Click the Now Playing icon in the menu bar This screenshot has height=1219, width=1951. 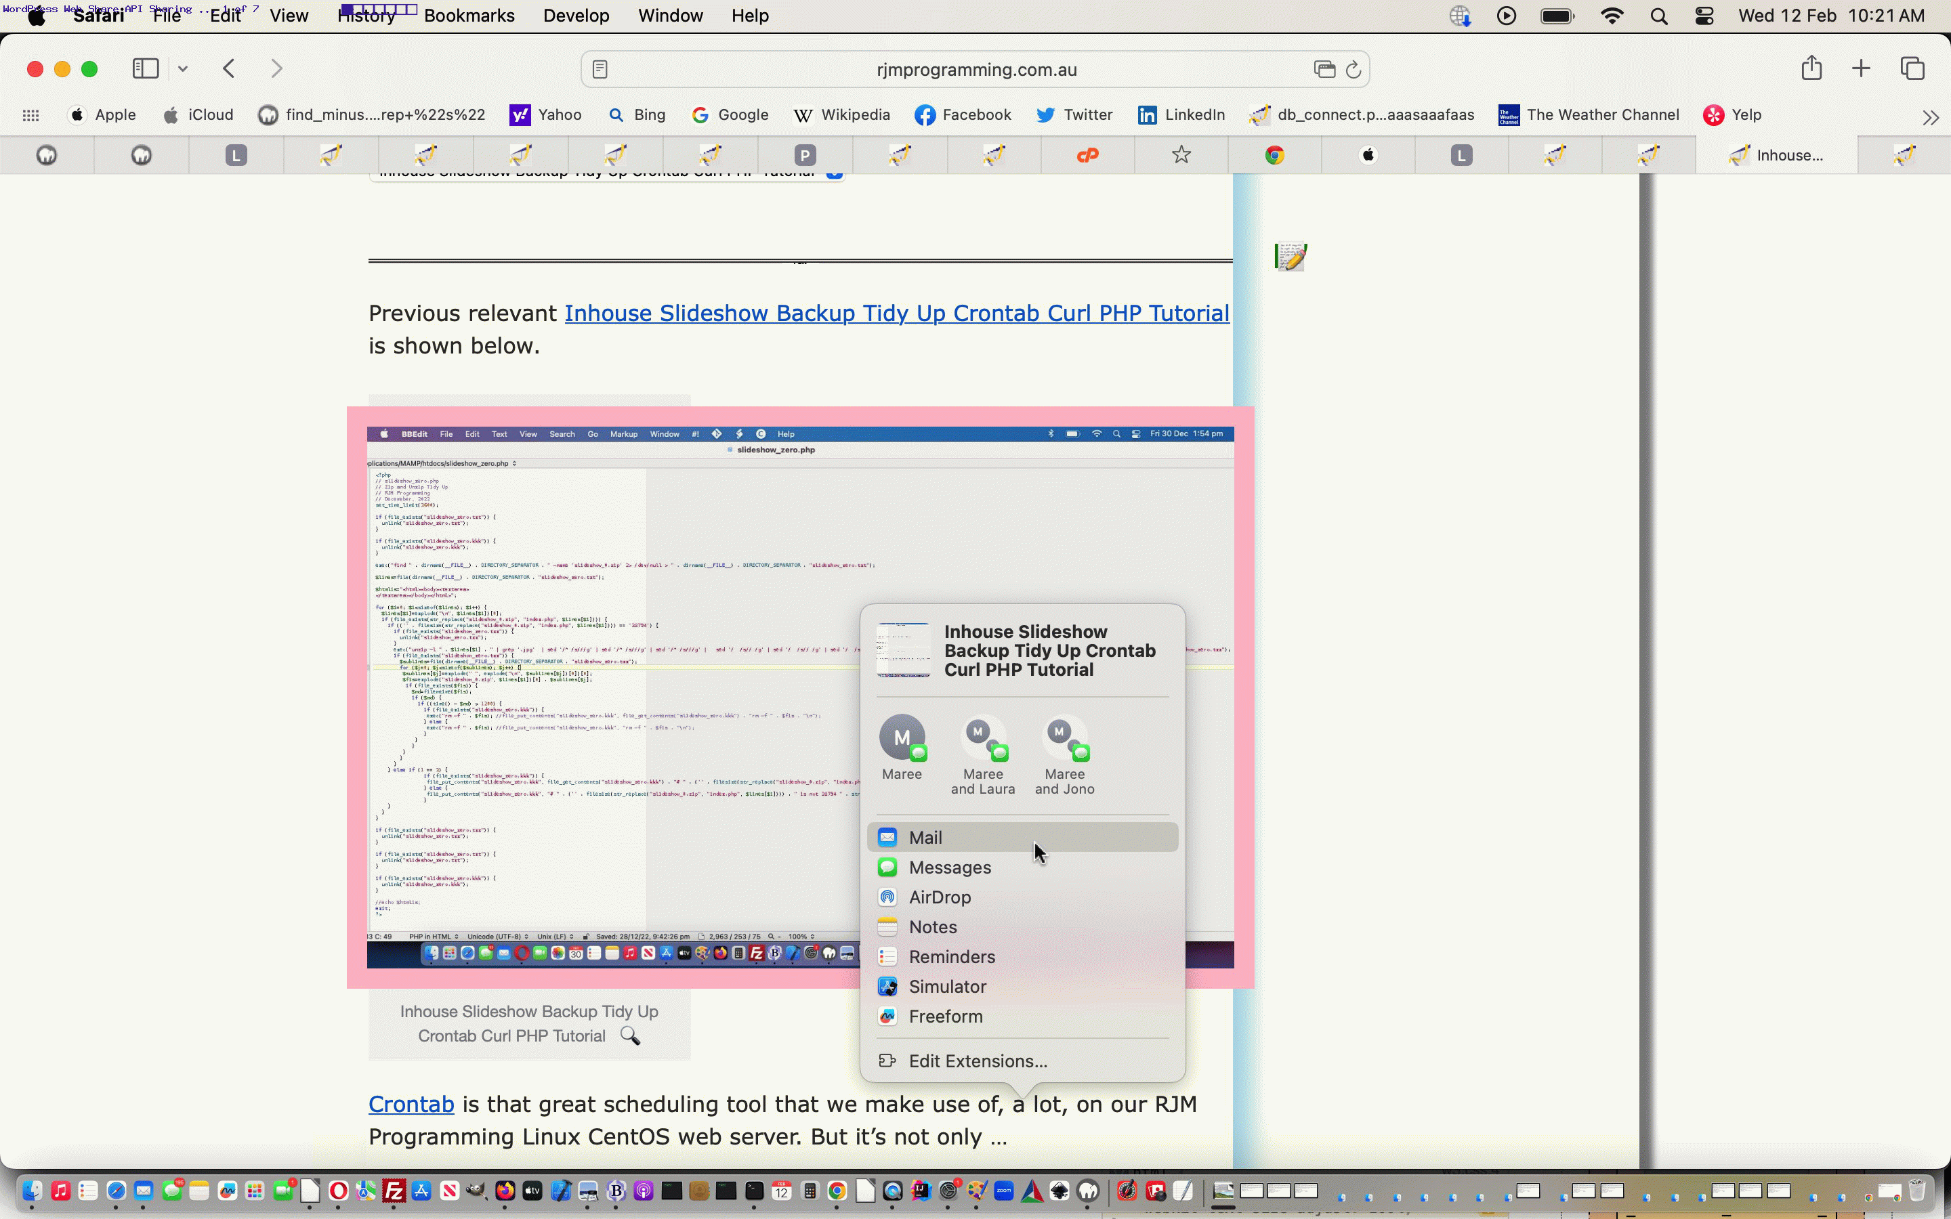(1506, 16)
